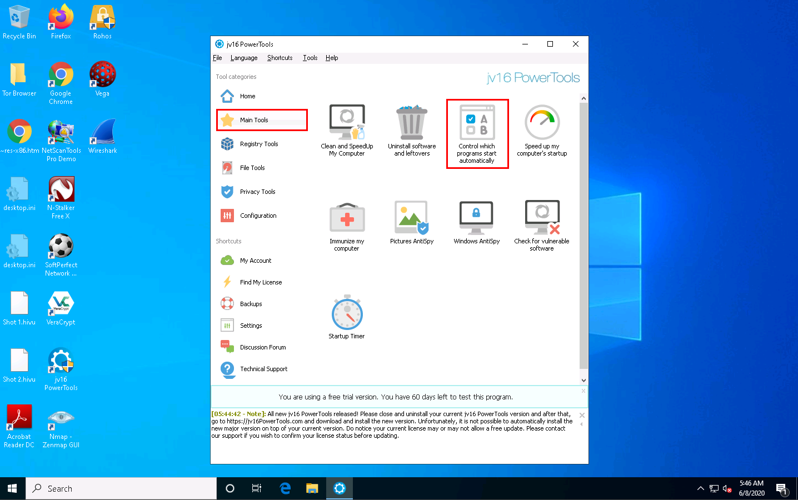The image size is (798, 500).
Task: Select Rohos desktop icon
Action: coord(102,22)
